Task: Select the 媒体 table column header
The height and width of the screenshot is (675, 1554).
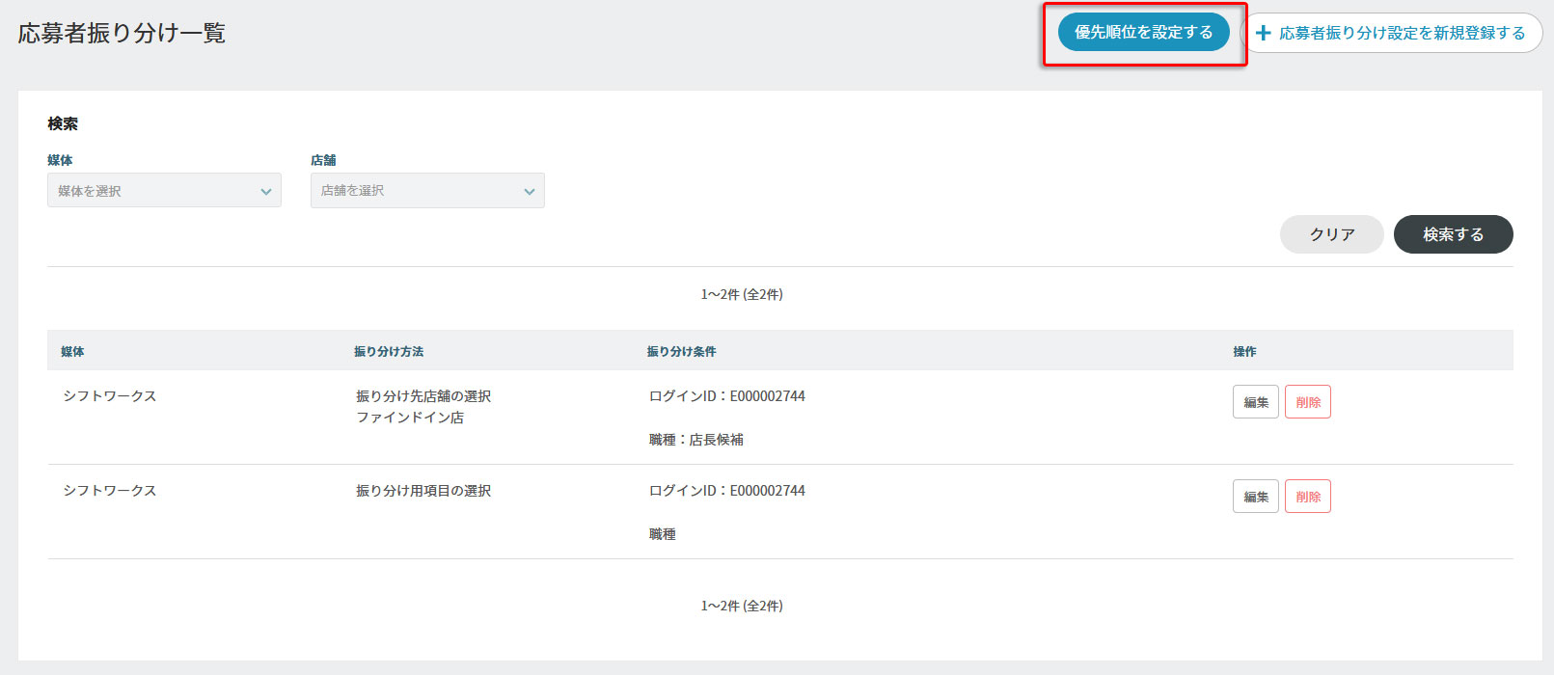Action: click(72, 352)
